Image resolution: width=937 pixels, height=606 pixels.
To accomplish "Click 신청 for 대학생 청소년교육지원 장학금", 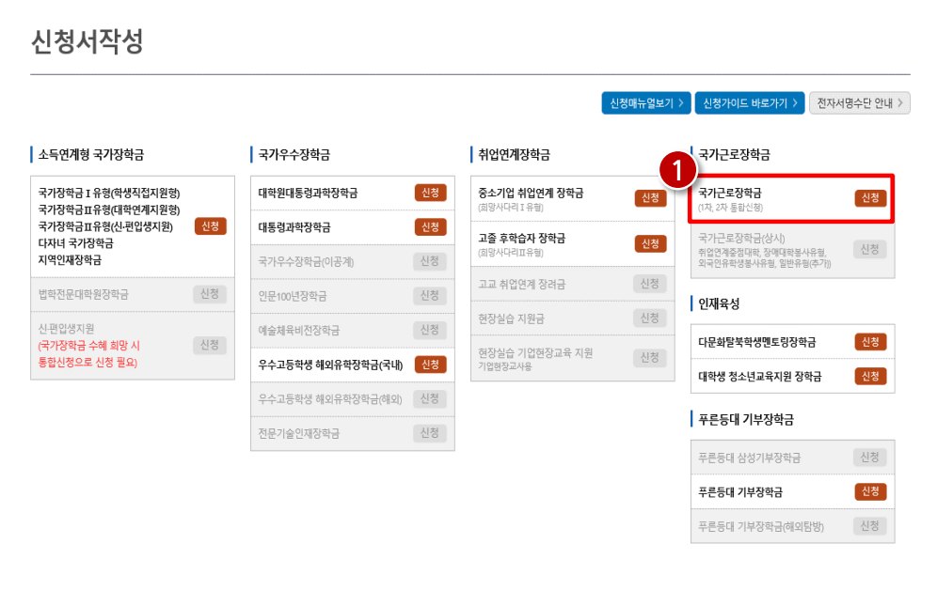I will [x=869, y=374].
